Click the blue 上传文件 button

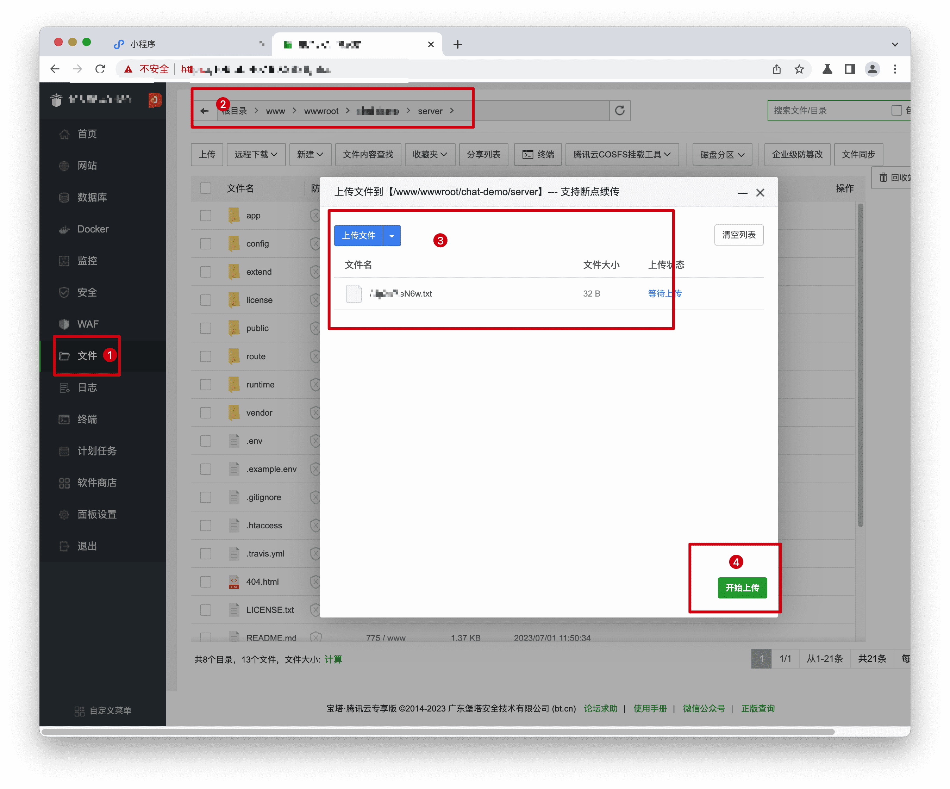pyautogui.click(x=359, y=236)
